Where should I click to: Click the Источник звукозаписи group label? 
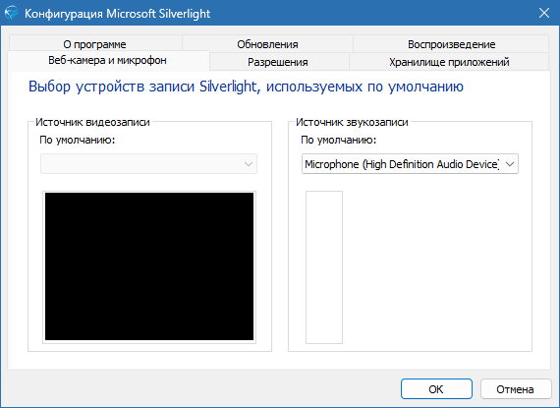pos(352,122)
